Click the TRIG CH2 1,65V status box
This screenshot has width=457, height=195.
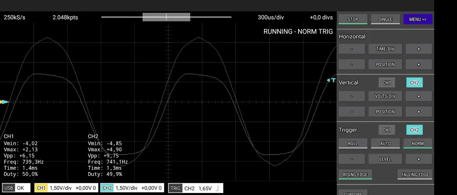(x=195, y=188)
